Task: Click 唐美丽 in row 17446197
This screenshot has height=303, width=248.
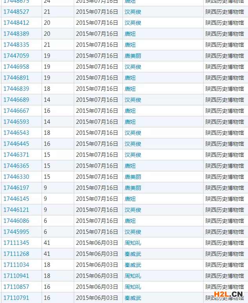Action: (x=133, y=188)
